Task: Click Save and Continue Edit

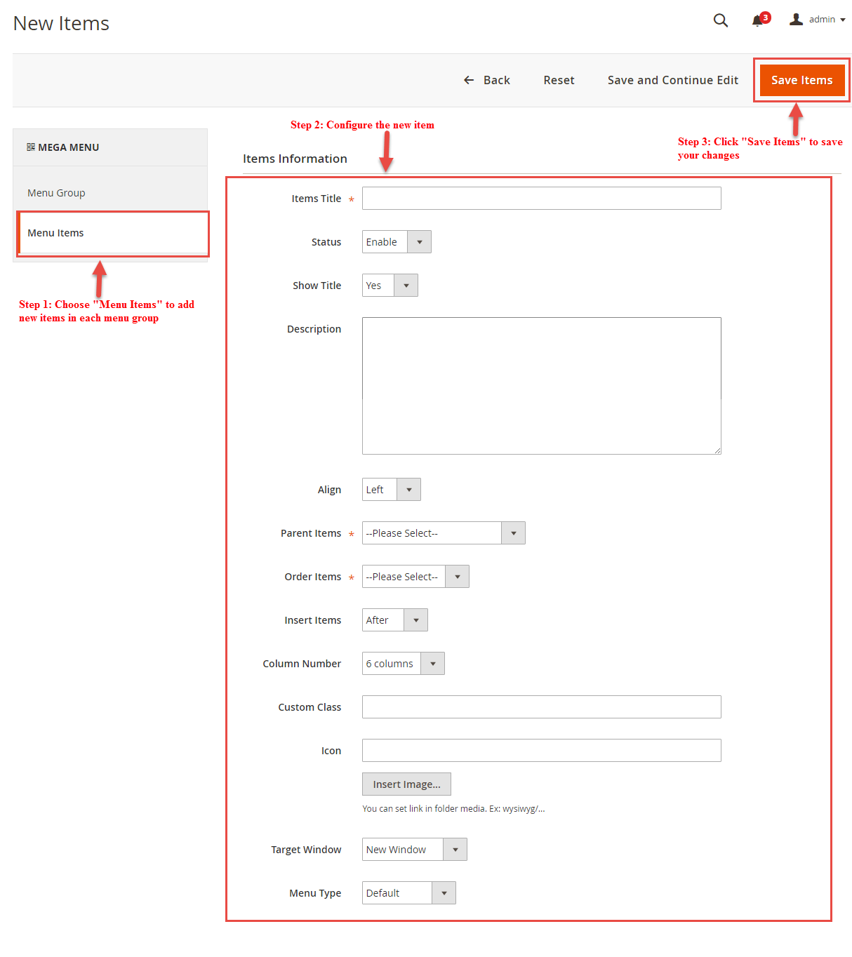Action: pos(672,80)
